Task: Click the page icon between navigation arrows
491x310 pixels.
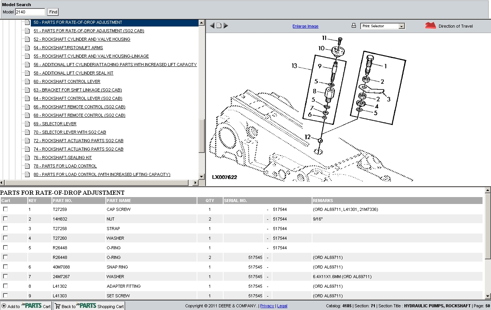Action: 219,26
